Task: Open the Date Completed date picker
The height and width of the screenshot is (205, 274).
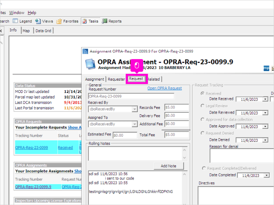Action: click(266, 175)
